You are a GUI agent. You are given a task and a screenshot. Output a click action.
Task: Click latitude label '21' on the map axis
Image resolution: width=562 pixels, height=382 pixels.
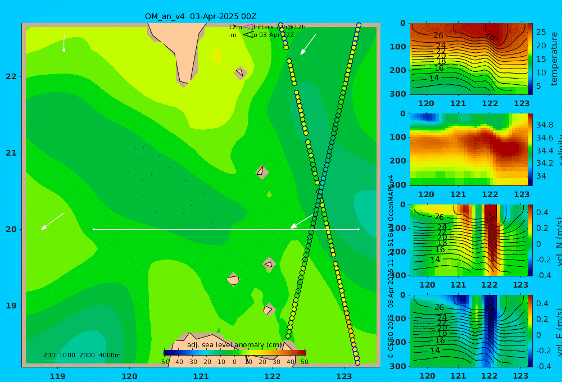coord(11,153)
